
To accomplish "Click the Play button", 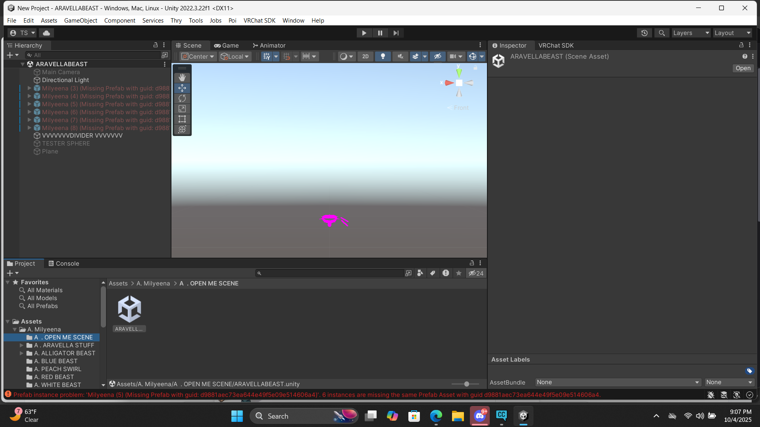I will 364,33.
